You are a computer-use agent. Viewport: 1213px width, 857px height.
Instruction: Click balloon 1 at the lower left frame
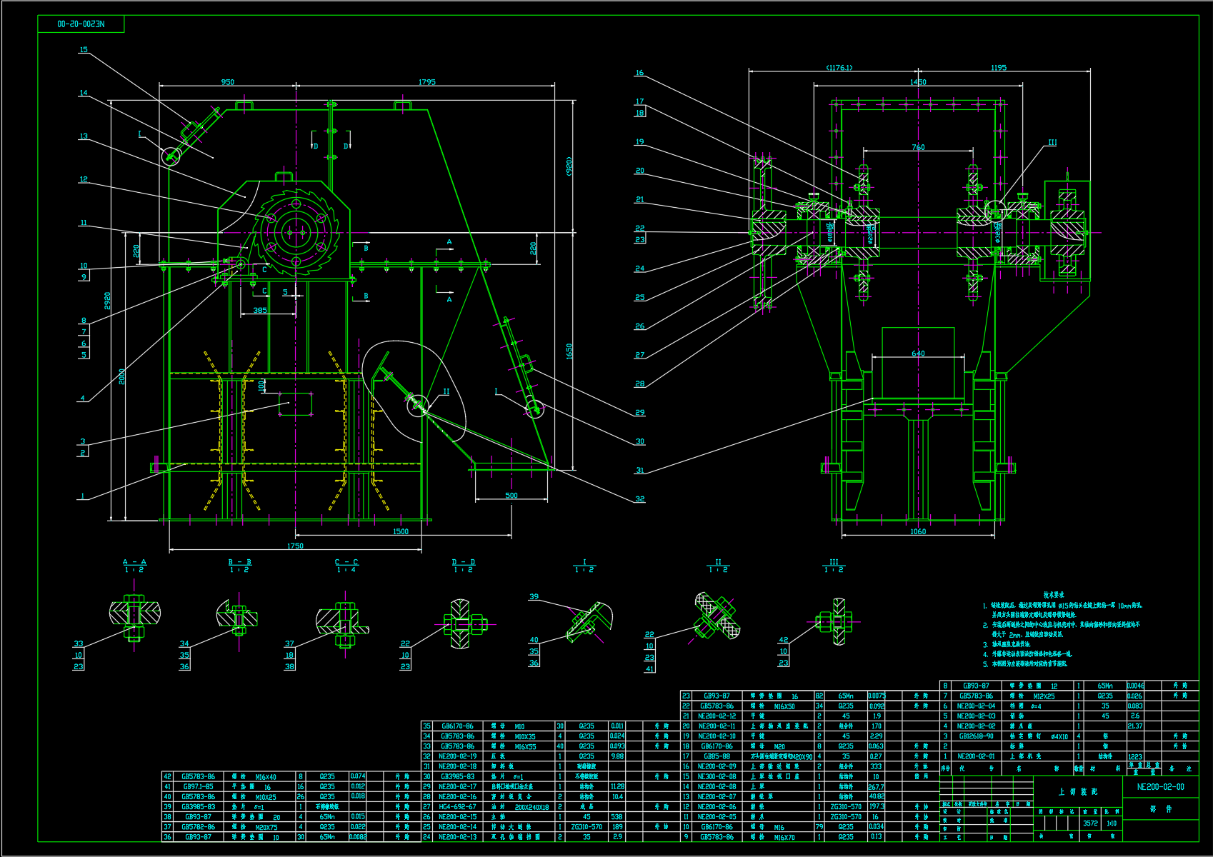(83, 494)
